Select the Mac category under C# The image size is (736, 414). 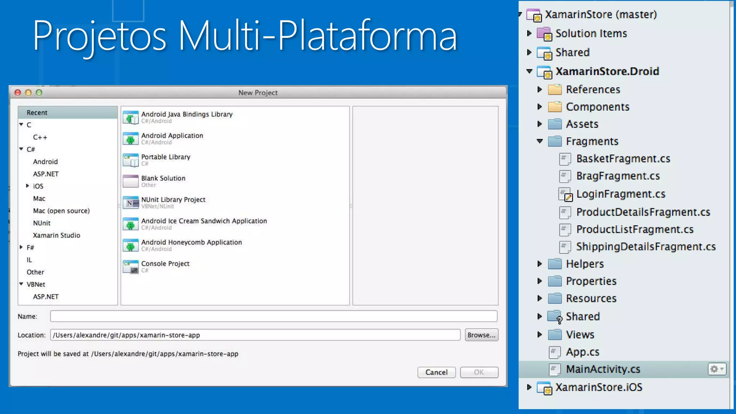tap(39, 199)
